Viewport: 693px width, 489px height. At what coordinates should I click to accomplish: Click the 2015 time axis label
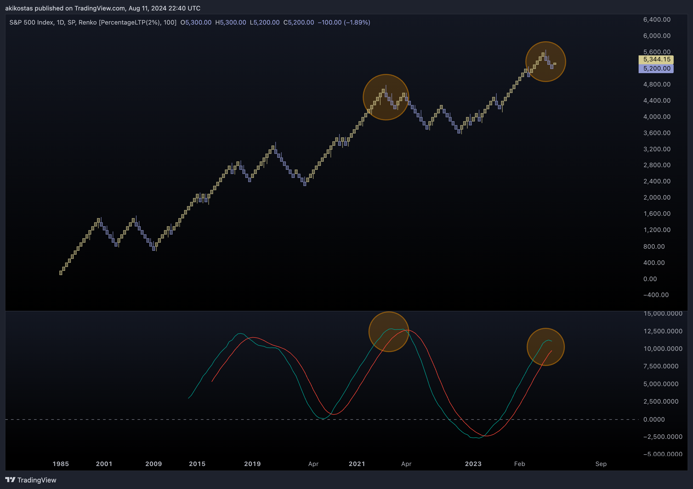[197, 464]
